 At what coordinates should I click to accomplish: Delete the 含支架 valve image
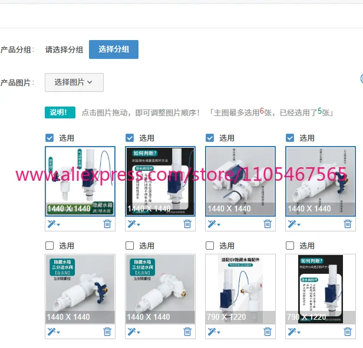point(107,332)
